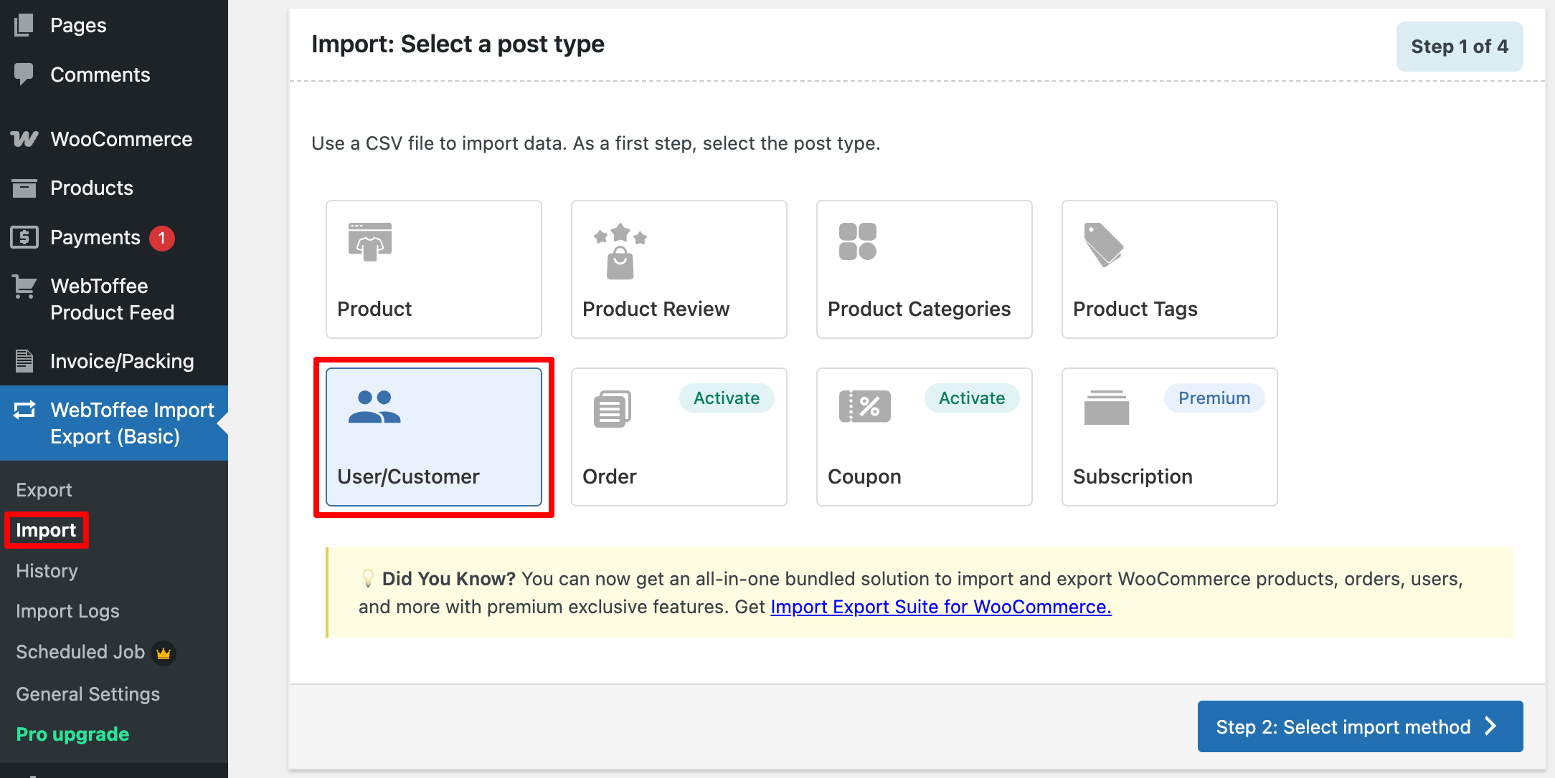
Task: View the Import Logs submenu
Action: 67,611
